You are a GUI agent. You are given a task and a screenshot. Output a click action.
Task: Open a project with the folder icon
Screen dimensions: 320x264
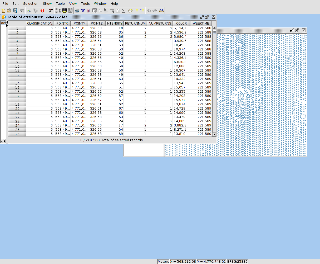pos(9,11)
